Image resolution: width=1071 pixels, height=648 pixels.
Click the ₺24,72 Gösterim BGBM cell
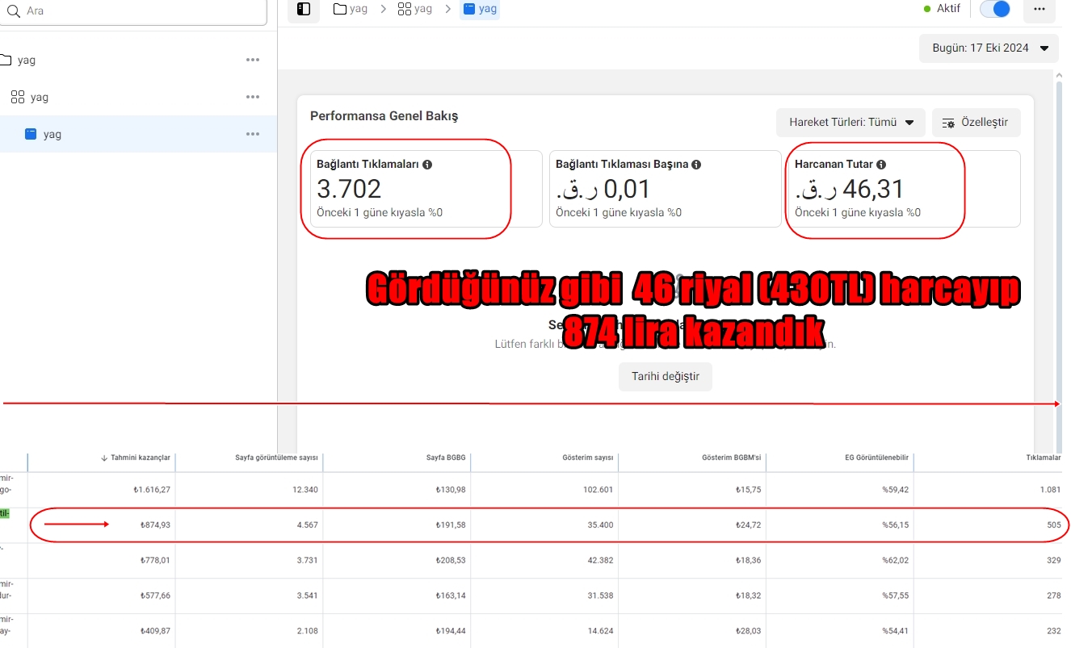point(748,525)
